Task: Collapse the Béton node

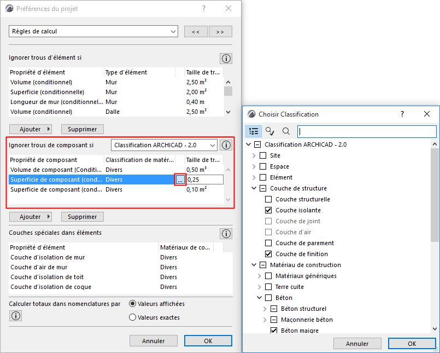Action: 259,298
